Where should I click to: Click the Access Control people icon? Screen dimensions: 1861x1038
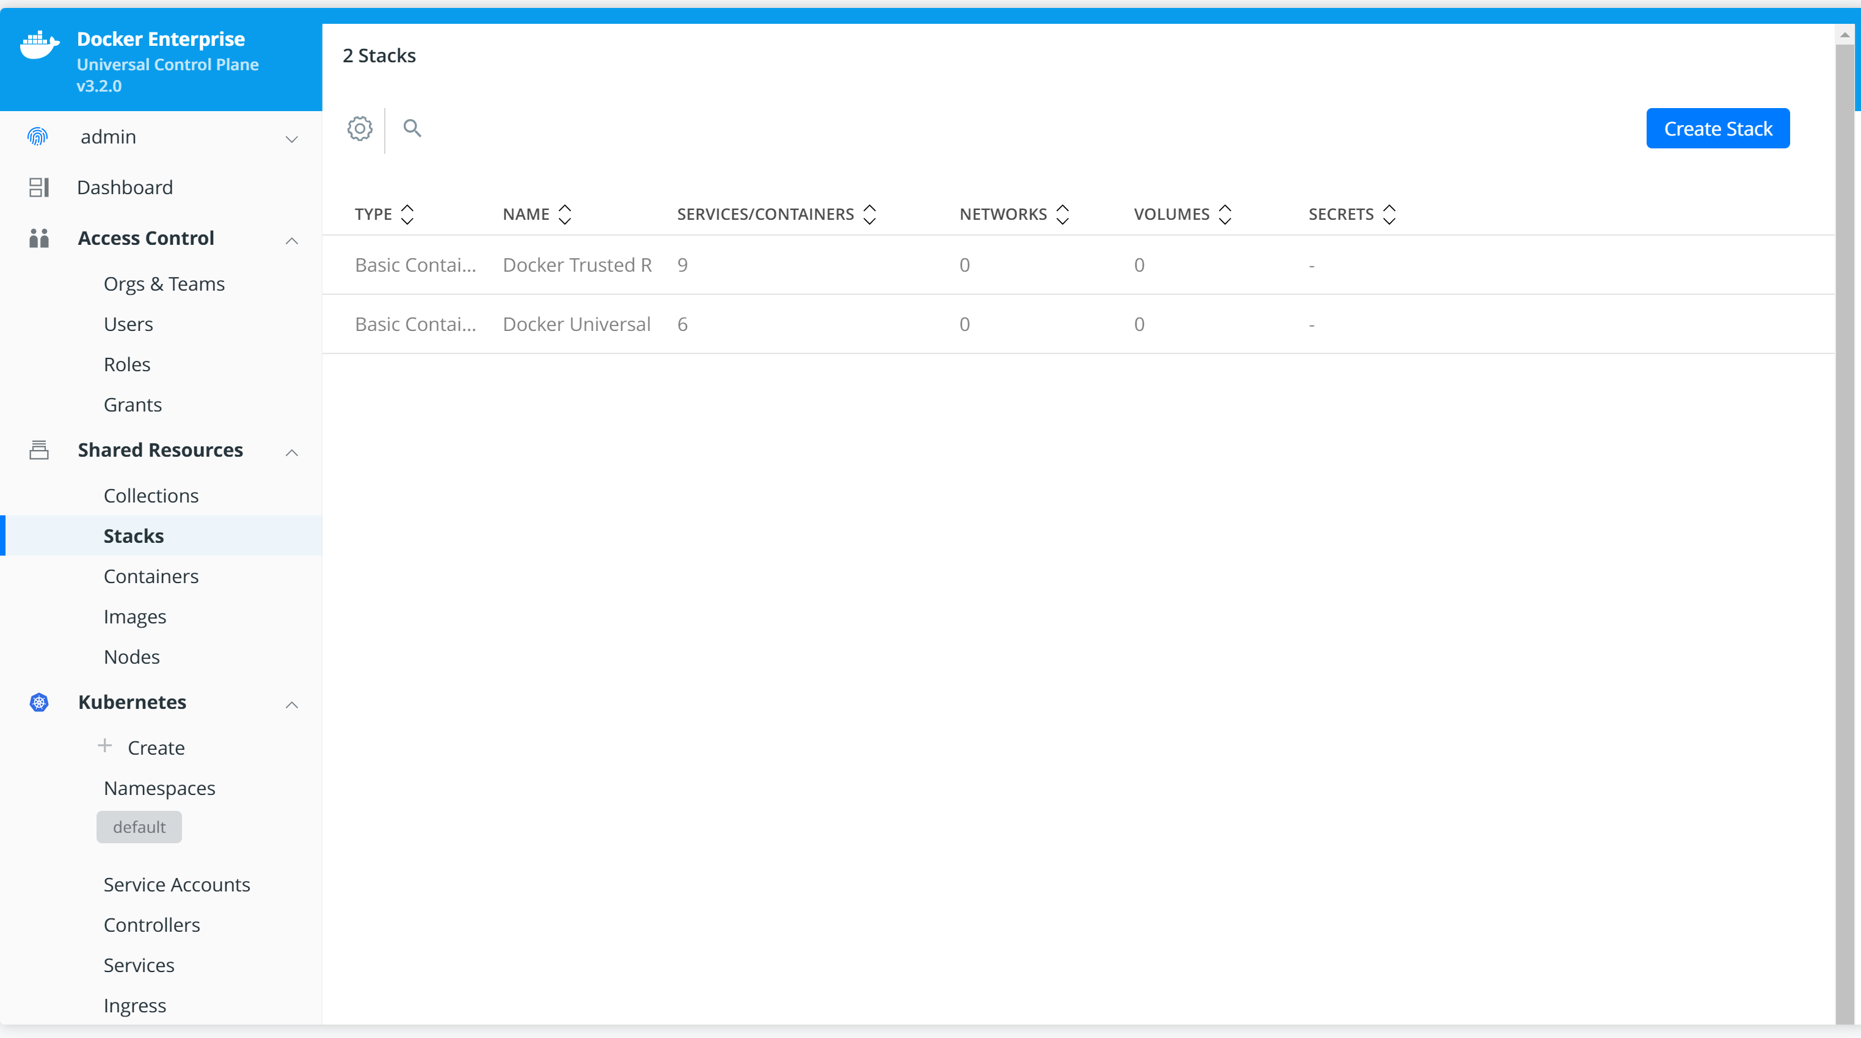coord(39,238)
